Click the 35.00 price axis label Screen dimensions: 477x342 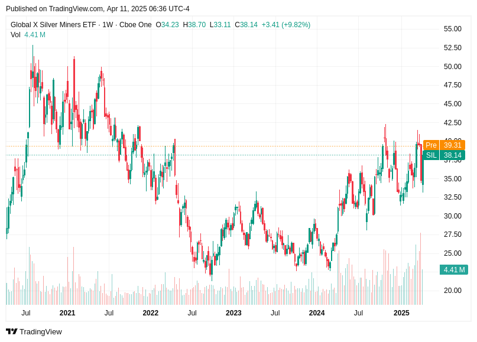click(x=453, y=179)
